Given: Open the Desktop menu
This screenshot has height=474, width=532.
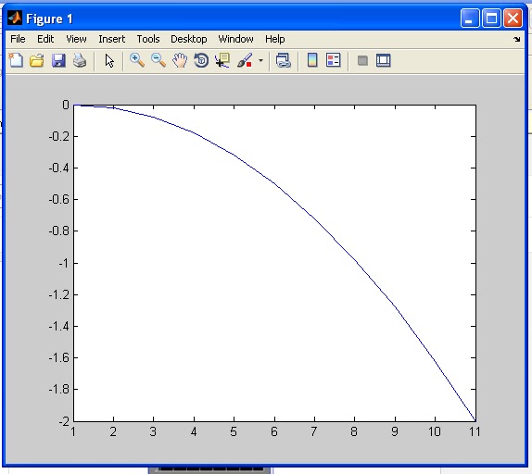Looking at the screenshot, I should 189,39.
